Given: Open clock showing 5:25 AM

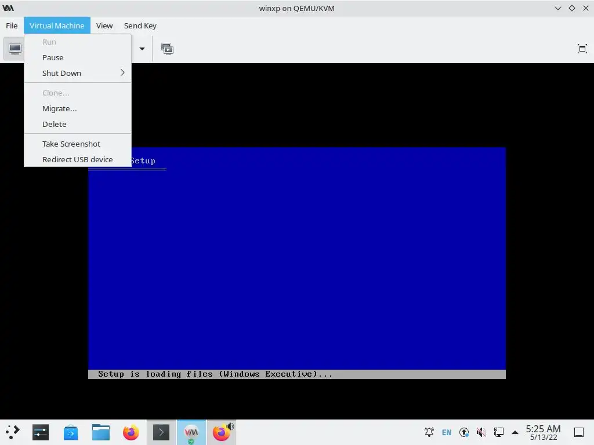Looking at the screenshot, I should (543, 432).
